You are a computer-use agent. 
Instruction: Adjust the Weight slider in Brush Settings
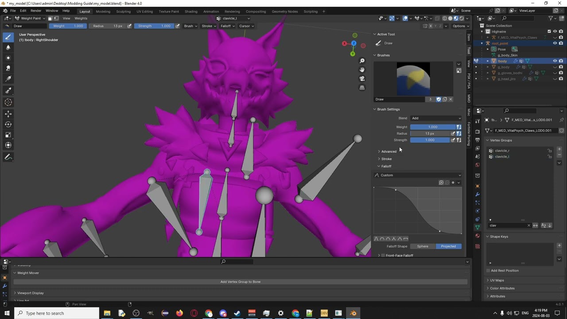[x=433, y=127]
